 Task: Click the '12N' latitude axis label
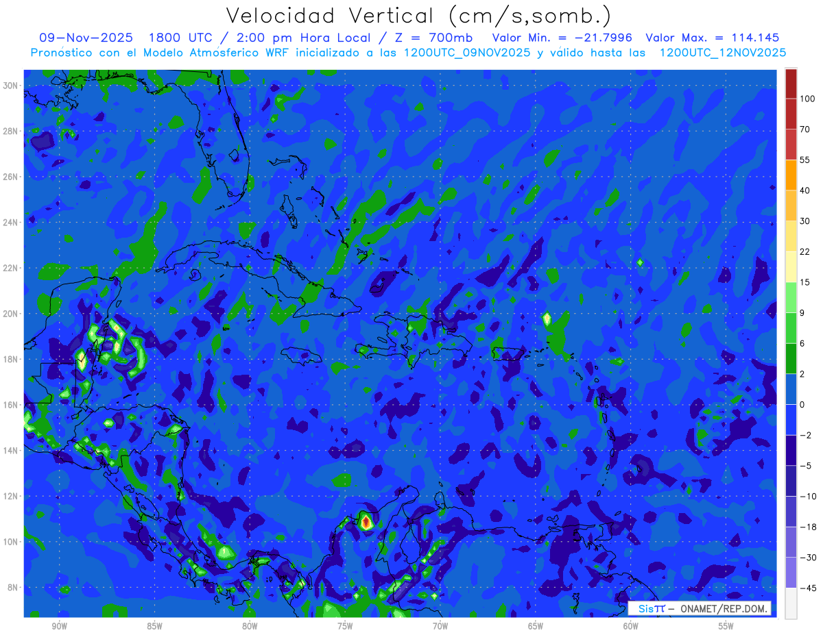point(12,496)
